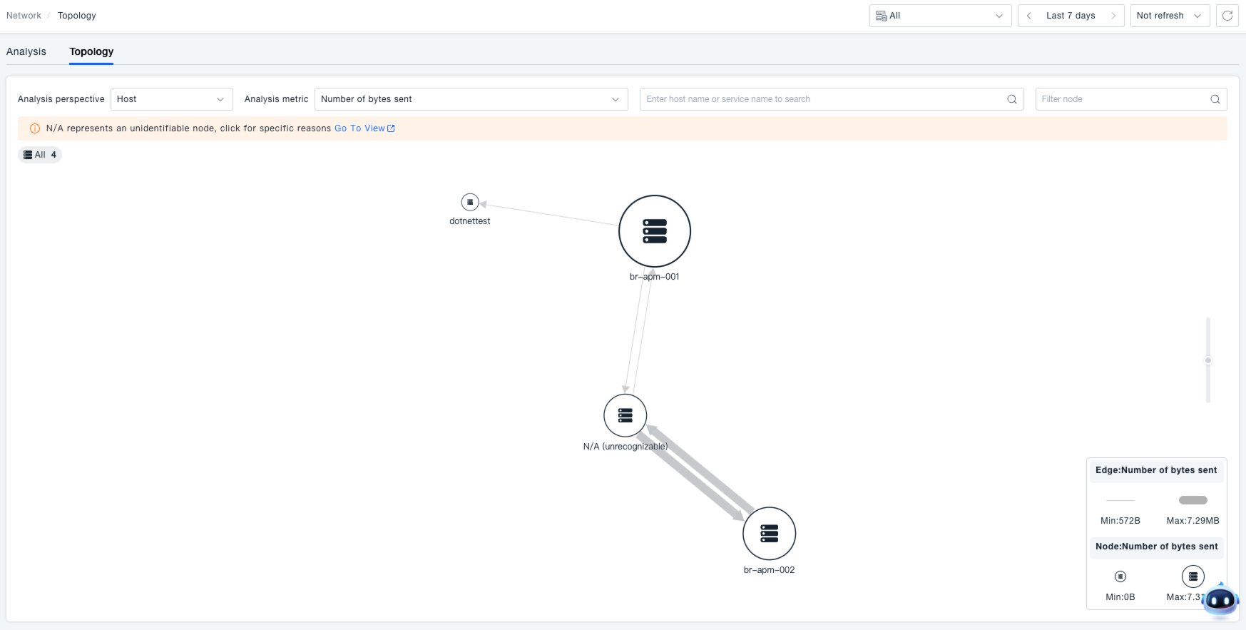Select the Topology tab

(91, 51)
